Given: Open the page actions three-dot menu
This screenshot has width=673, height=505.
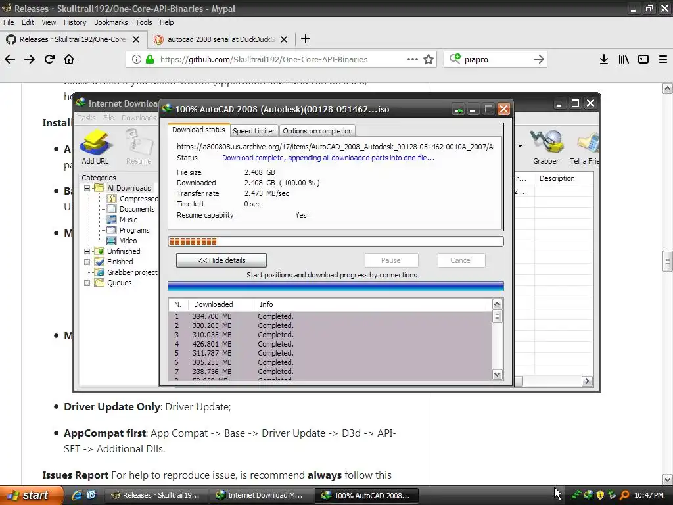Looking at the screenshot, I should [413, 59].
